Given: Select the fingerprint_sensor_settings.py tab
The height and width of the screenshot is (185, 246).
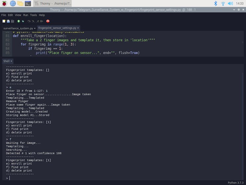Looking at the screenshot, I should point(57,28).
